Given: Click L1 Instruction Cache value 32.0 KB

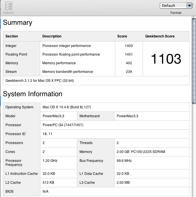Looking at the screenshot, I should [x=49, y=174].
